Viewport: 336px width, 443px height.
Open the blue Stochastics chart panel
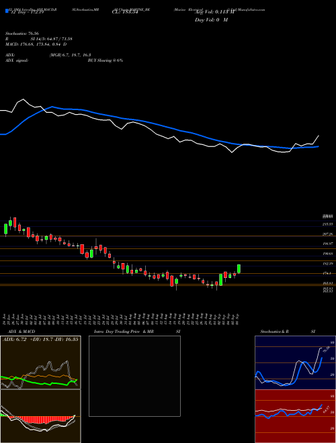(295, 362)
